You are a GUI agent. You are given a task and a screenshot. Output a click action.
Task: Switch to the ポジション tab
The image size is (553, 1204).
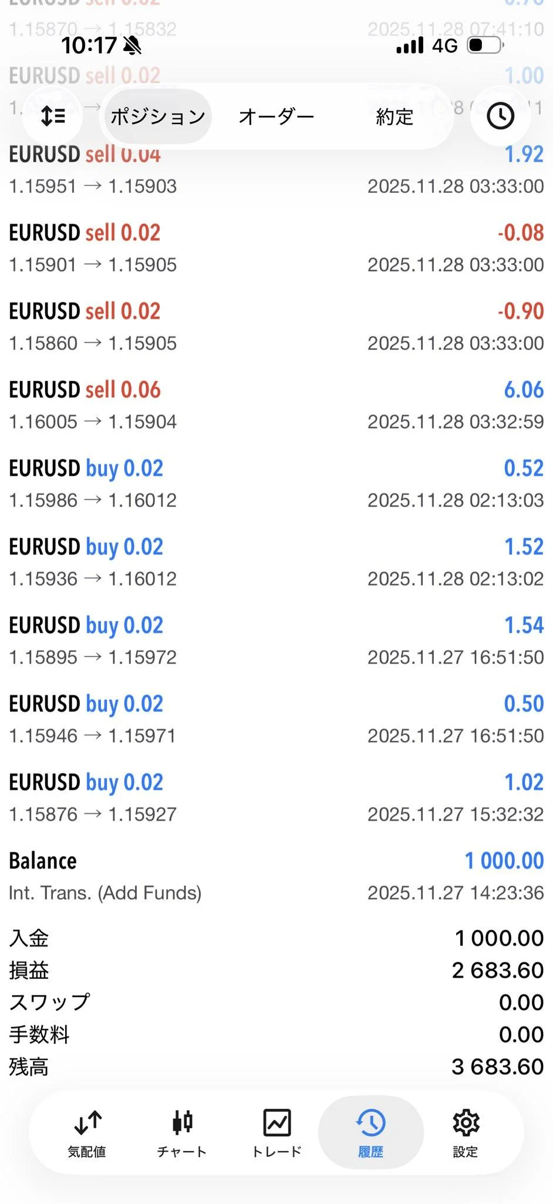tap(158, 116)
